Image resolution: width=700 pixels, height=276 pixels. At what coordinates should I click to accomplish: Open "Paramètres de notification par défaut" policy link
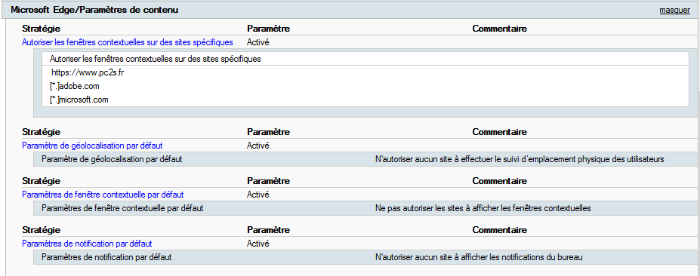point(87,244)
